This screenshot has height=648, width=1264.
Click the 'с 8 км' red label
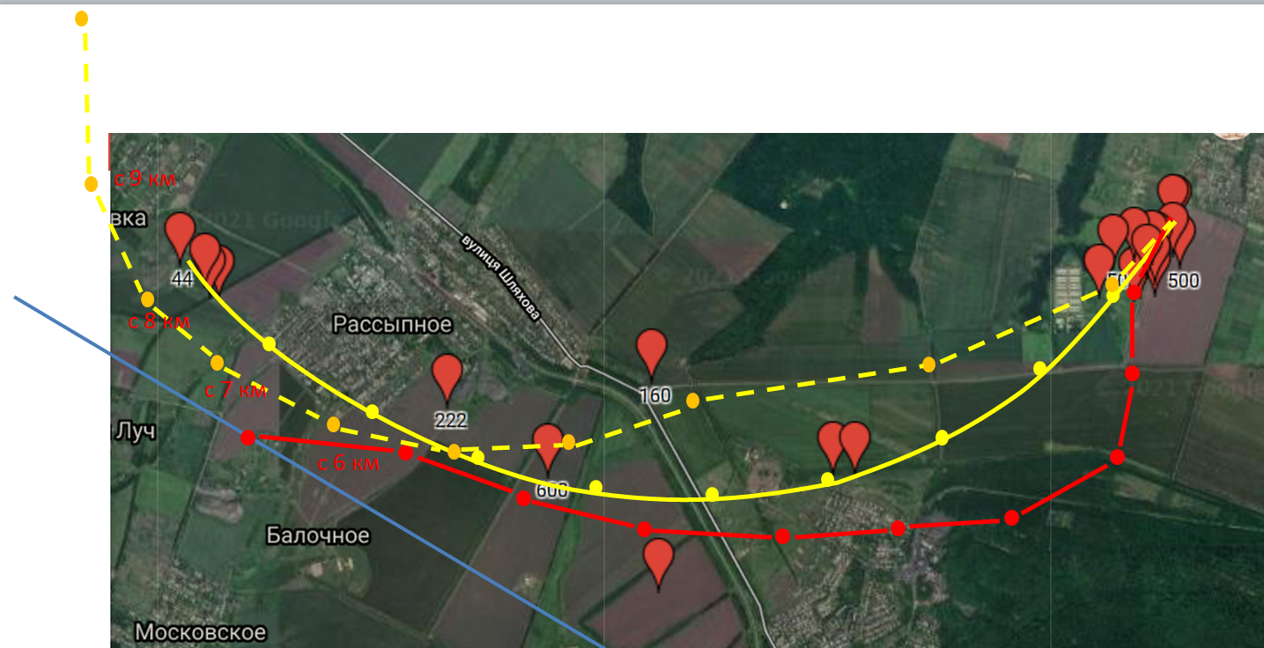159,321
